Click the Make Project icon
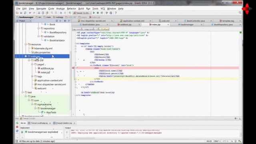Image resolution: width=256 pixels, height=144 pixels. pos(70,13)
